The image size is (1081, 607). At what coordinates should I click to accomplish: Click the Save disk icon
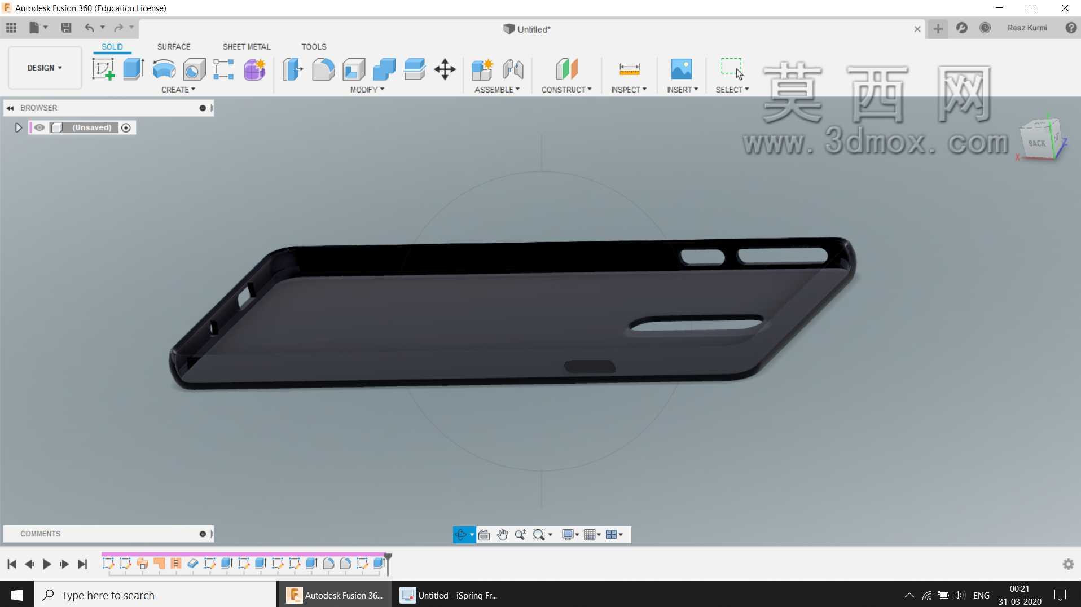(x=66, y=28)
